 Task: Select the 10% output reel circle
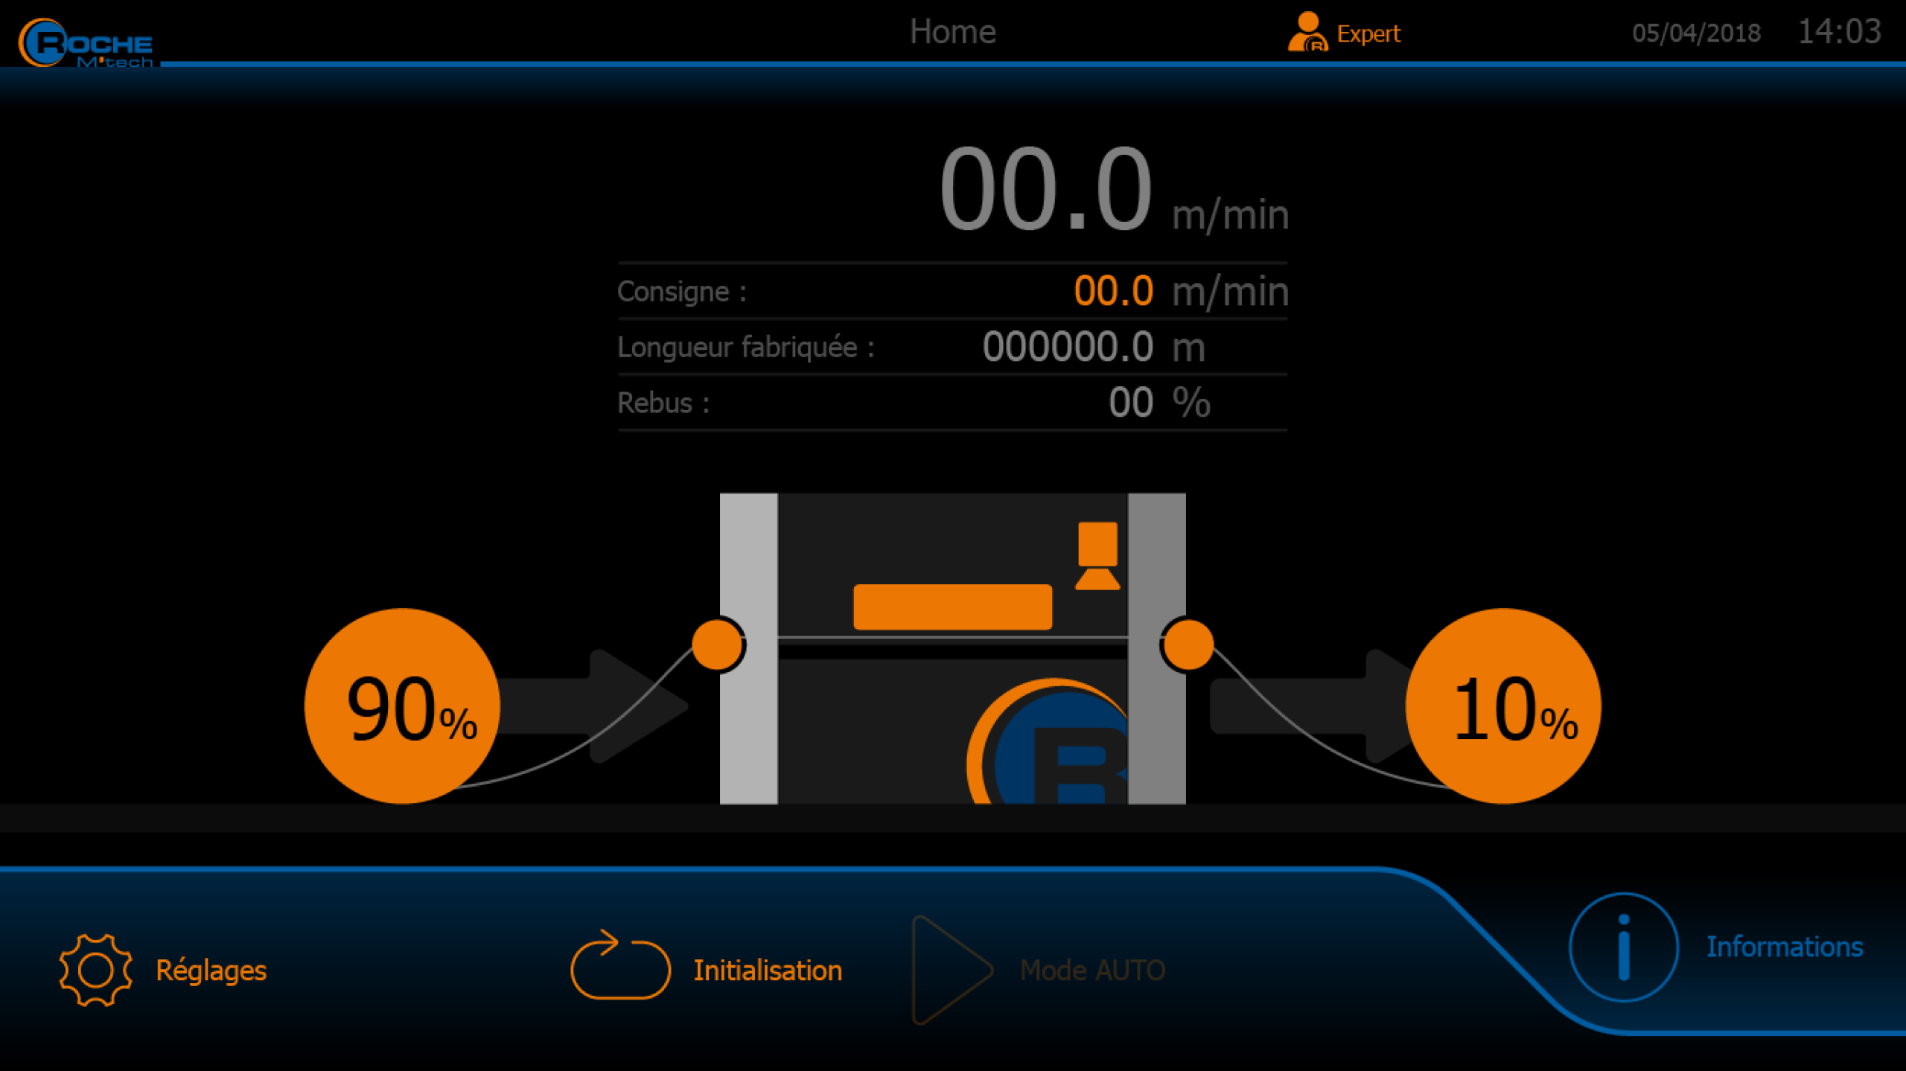coord(1502,706)
